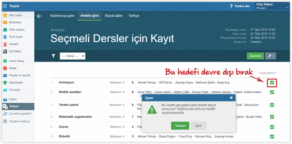The width and height of the screenshot is (292, 144).
Task: Open the Tümü filter dropdown
Action: tap(73, 56)
